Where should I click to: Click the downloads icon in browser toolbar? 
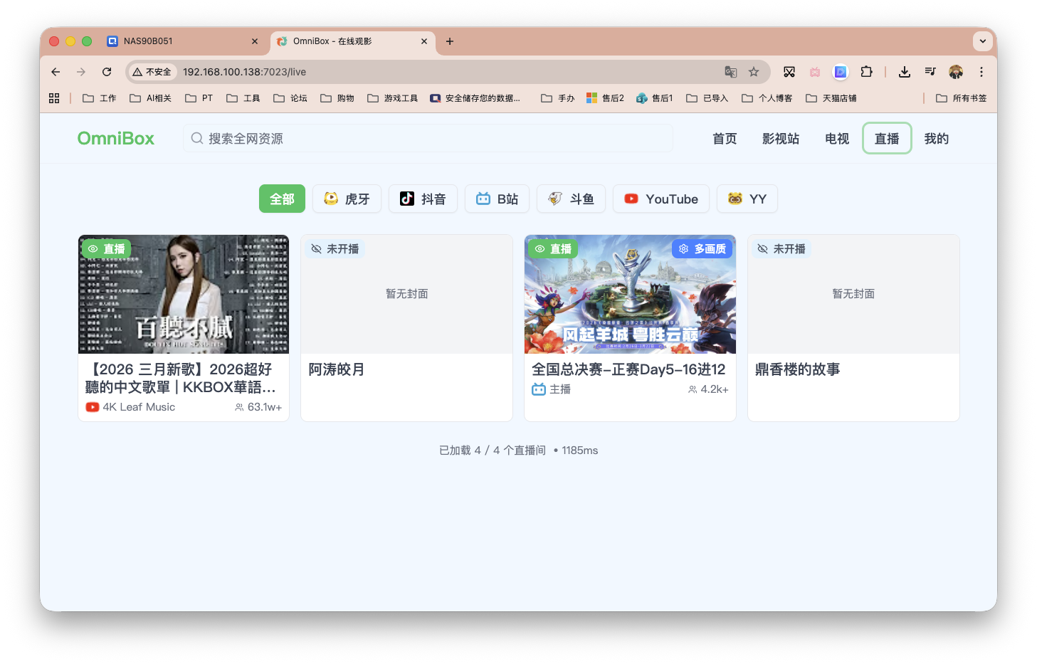pyautogui.click(x=904, y=72)
